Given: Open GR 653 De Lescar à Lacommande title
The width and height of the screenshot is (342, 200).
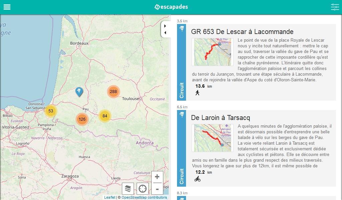Looking at the screenshot, I should click(x=242, y=32).
